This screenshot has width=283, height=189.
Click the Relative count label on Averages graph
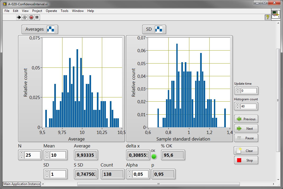25,83
